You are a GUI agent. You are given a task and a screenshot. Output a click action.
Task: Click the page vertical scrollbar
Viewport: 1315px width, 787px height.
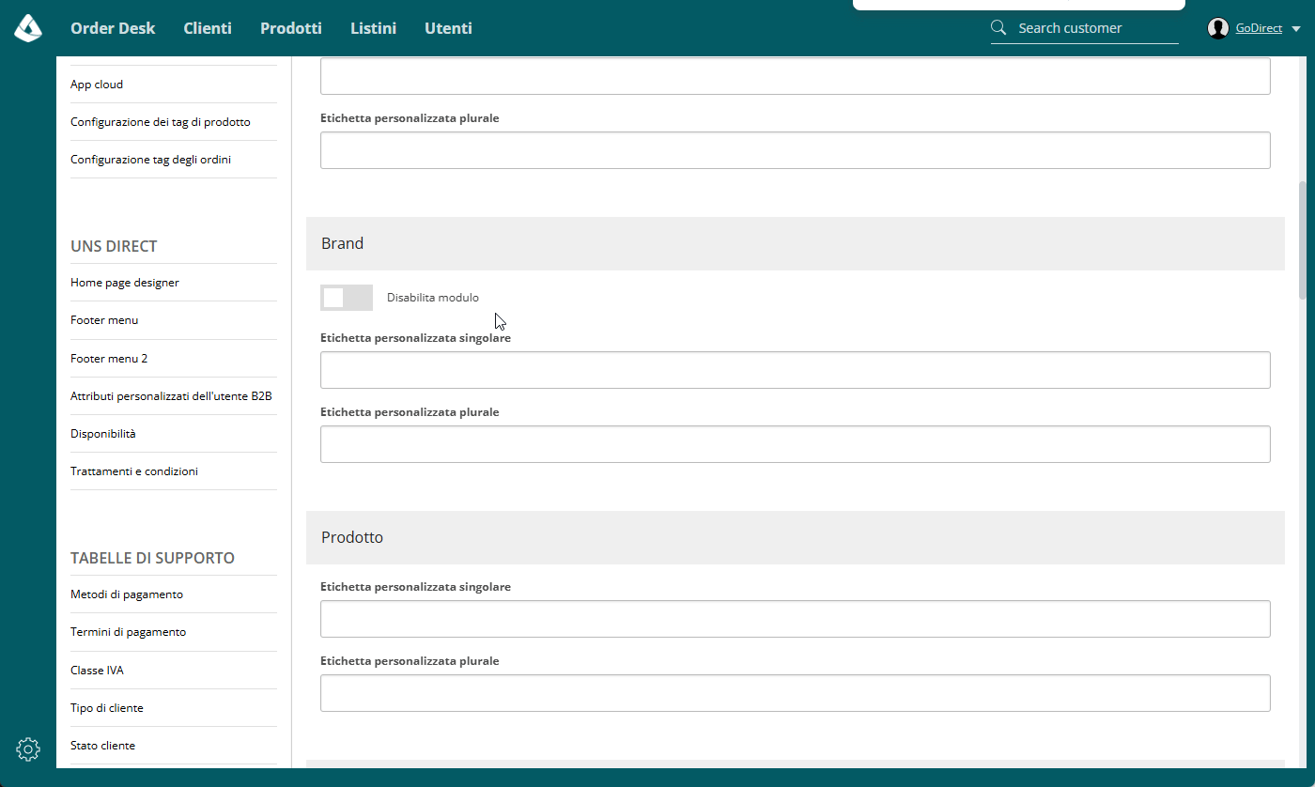pyautogui.click(x=1303, y=239)
